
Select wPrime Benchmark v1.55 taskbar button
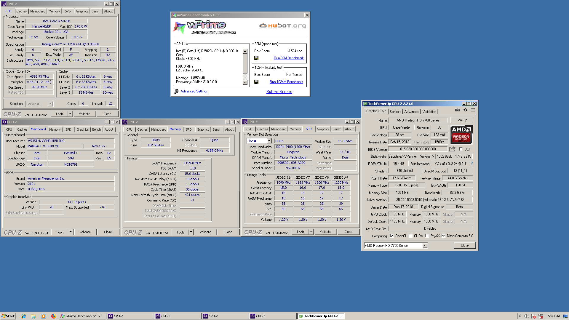(83, 316)
